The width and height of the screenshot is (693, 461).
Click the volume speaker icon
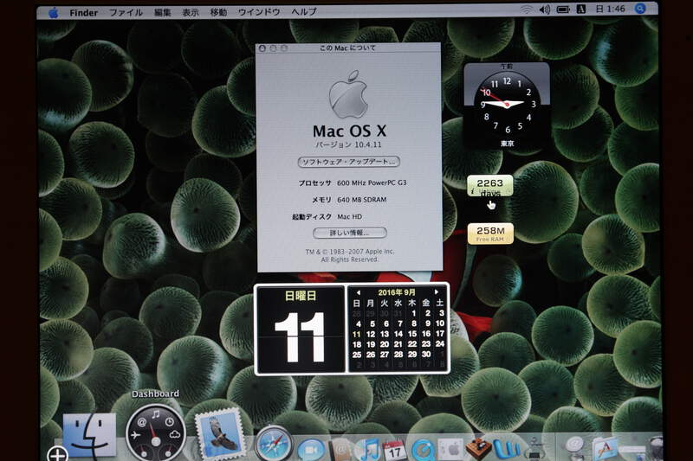click(545, 10)
